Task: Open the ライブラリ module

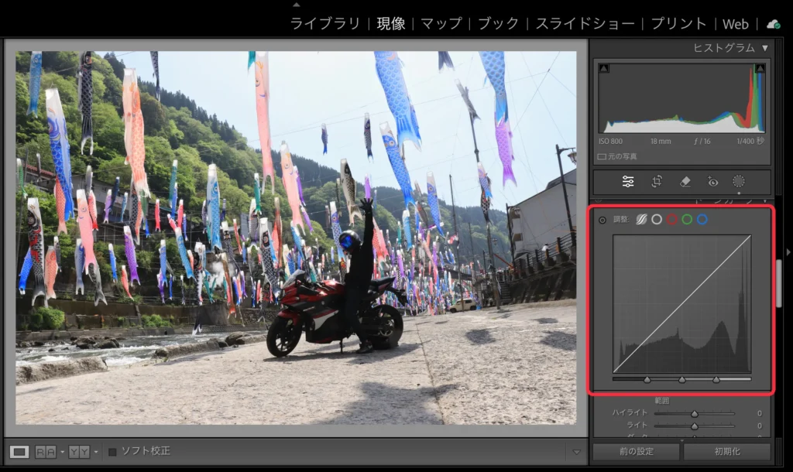Action: [325, 24]
